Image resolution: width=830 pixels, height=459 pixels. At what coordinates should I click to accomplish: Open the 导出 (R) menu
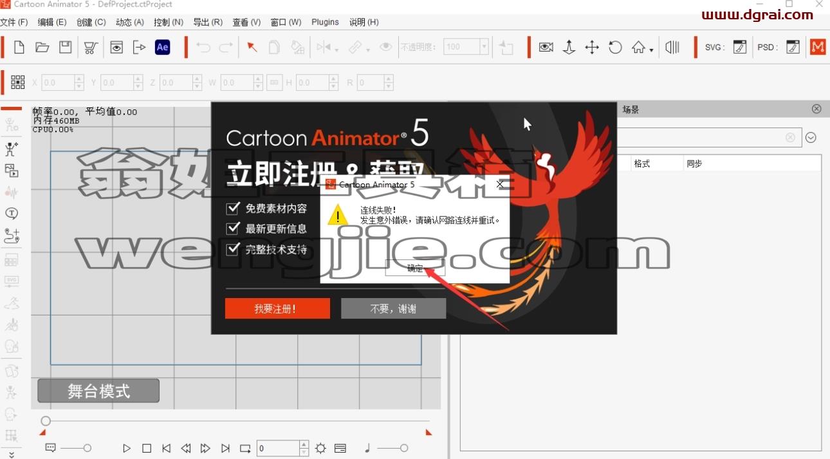(208, 22)
